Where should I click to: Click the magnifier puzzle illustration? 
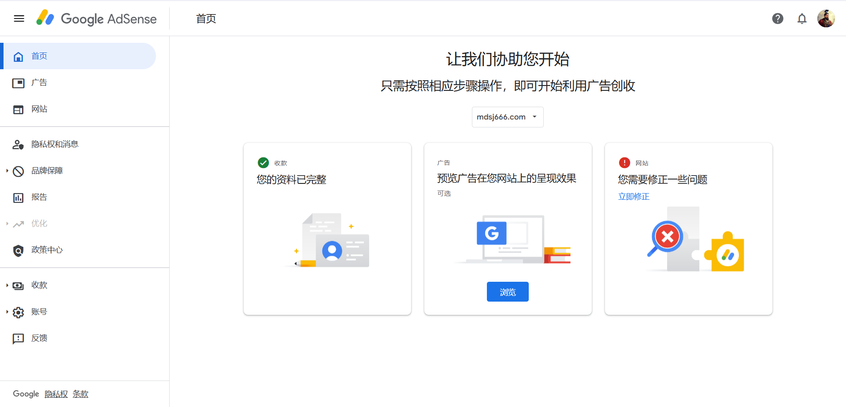(x=695, y=239)
